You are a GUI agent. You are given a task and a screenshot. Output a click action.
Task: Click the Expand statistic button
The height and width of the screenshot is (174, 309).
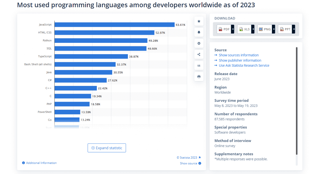pyautogui.click(x=107, y=148)
